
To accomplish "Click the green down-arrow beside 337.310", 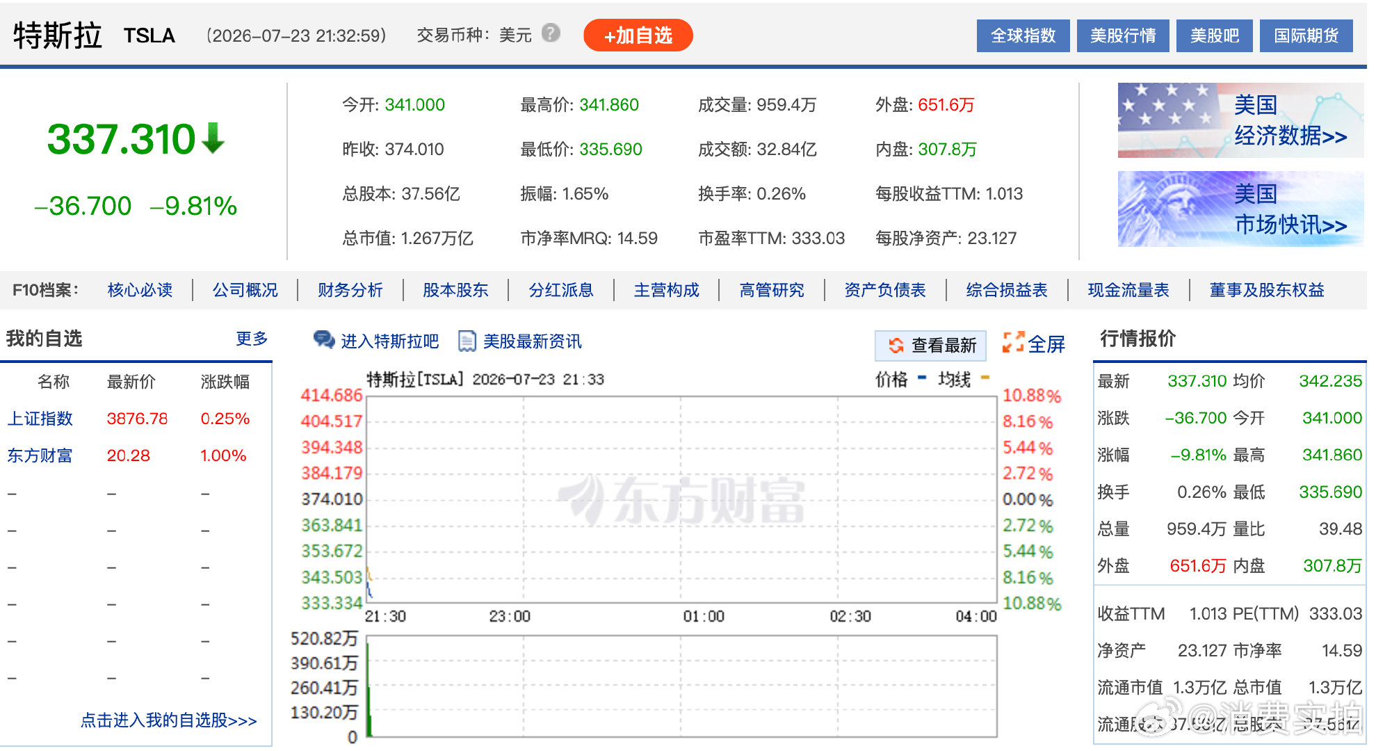I will (x=213, y=138).
